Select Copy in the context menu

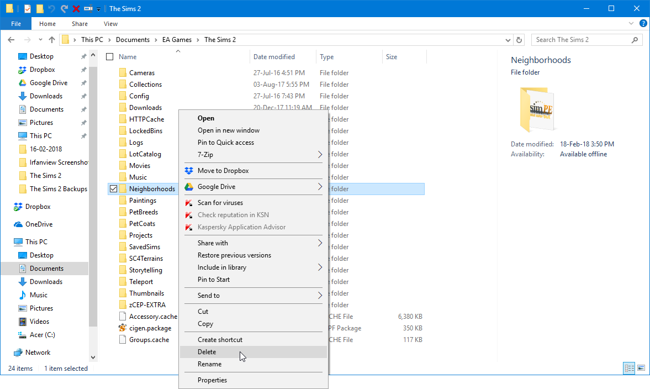pos(253,323)
